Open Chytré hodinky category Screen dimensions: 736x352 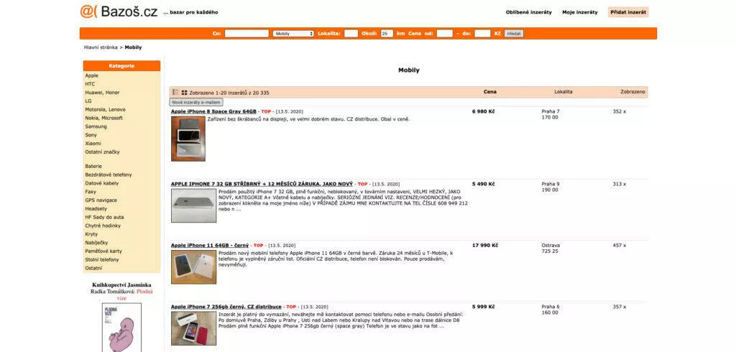pos(103,226)
